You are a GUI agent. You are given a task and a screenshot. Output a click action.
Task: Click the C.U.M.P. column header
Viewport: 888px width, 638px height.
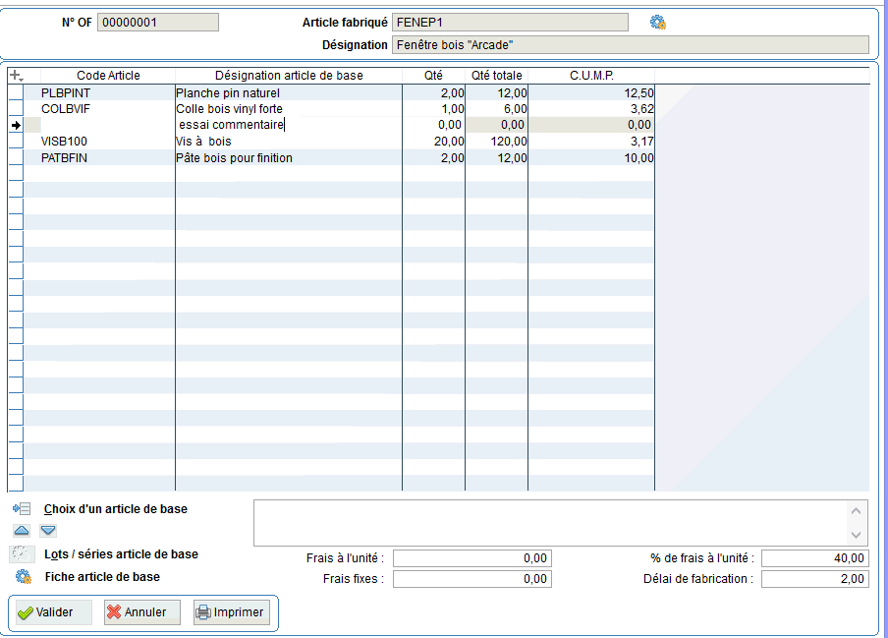[591, 76]
